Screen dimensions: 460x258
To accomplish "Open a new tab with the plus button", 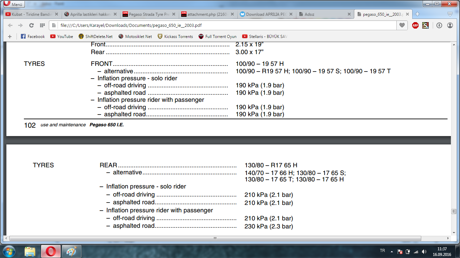I will pos(418,14).
